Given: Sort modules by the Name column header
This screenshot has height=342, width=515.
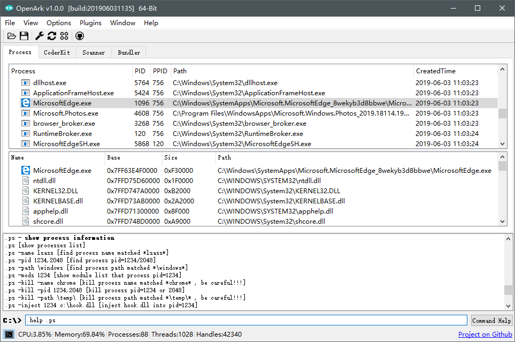Looking at the screenshot, I should [57, 157].
